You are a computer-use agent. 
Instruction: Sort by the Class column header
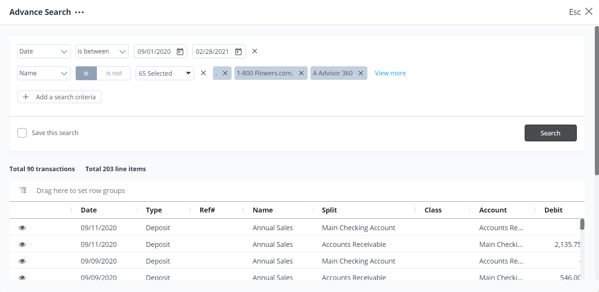[433, 210]
